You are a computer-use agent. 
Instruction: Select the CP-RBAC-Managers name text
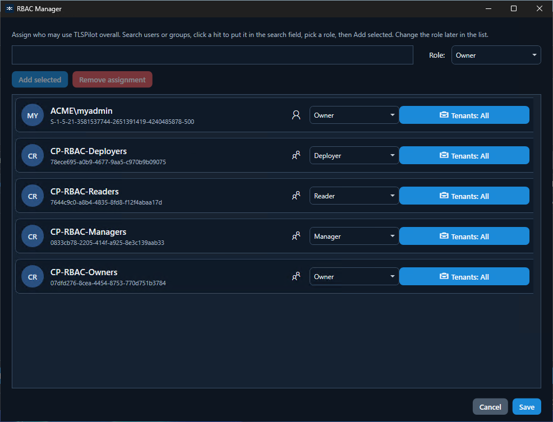point(89,232)
